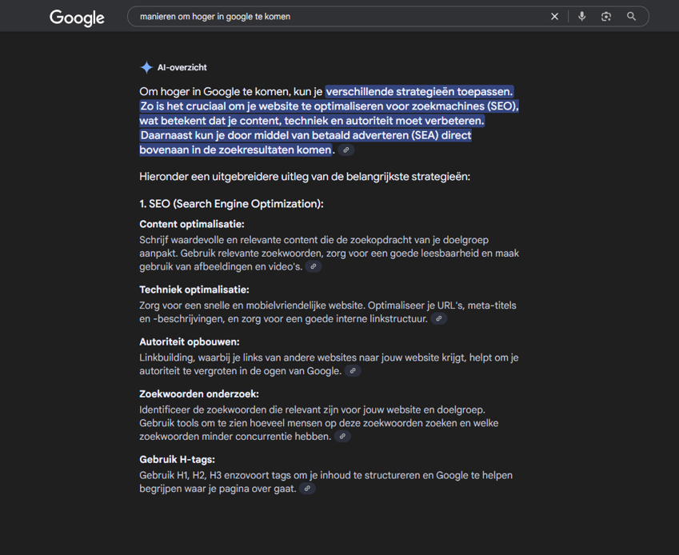679x555 pixels.
Task: Open sources via link icon after highlighted intro
Action: point(345,150)
